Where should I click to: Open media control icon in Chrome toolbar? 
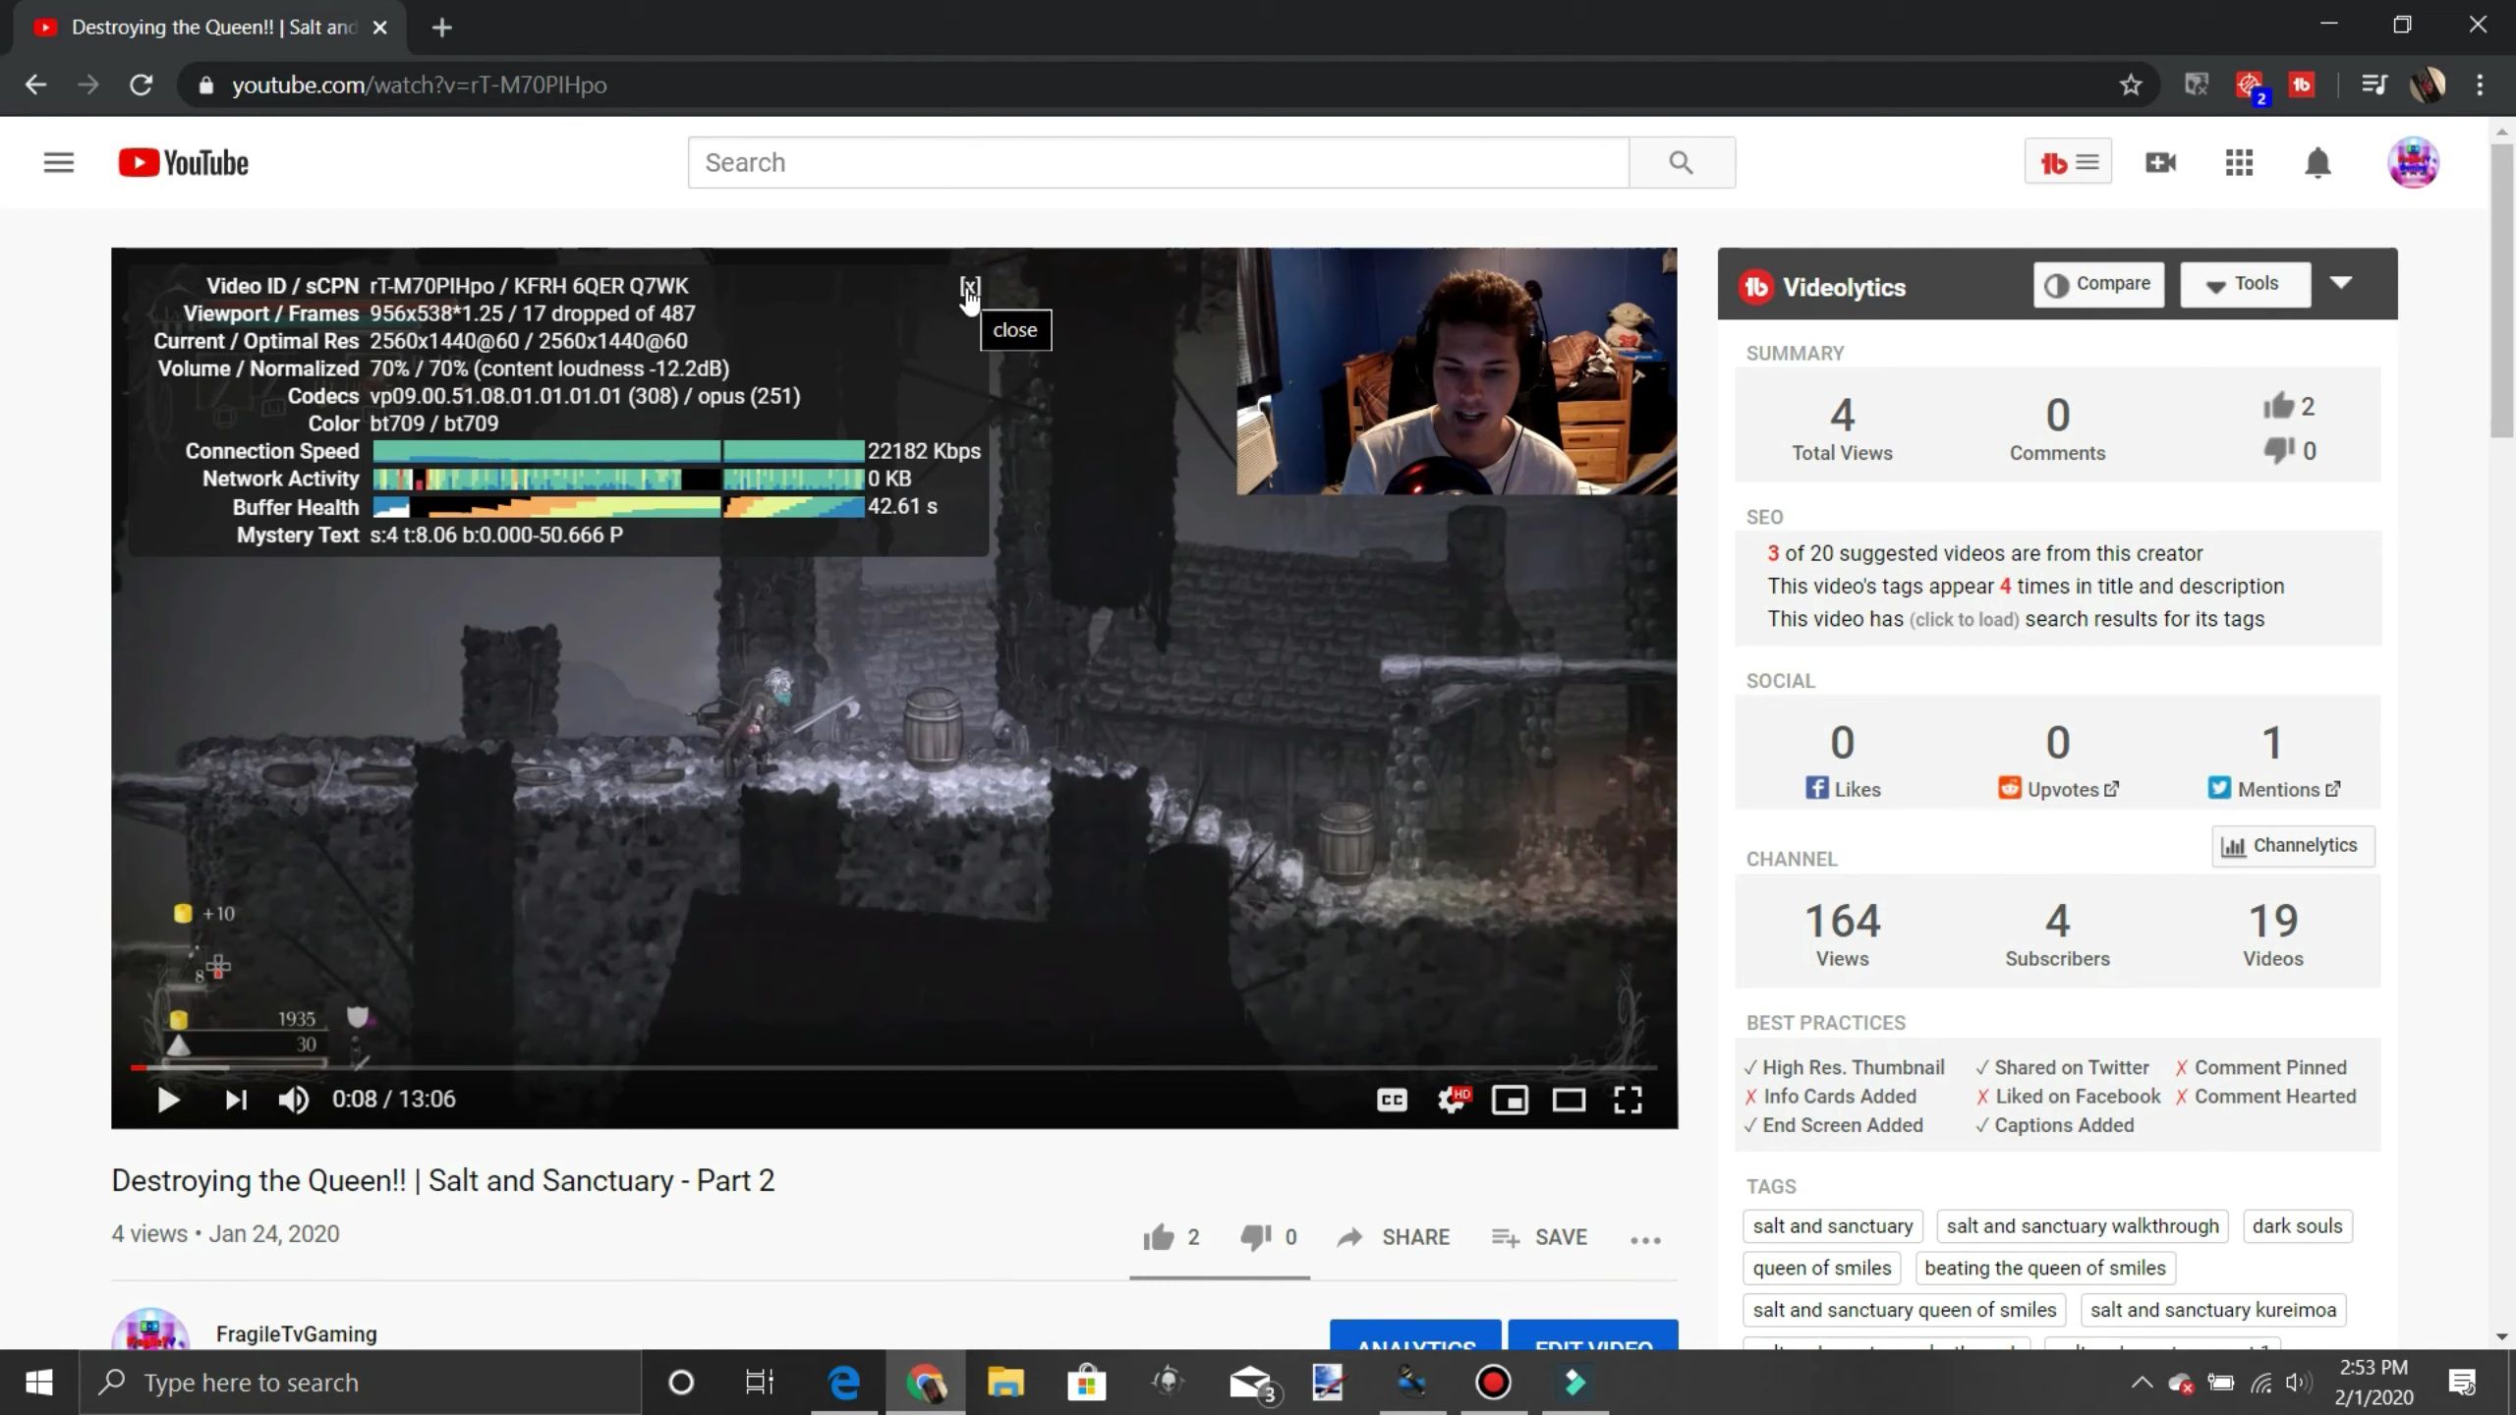pyautogui.click(x=2373, y=85)
